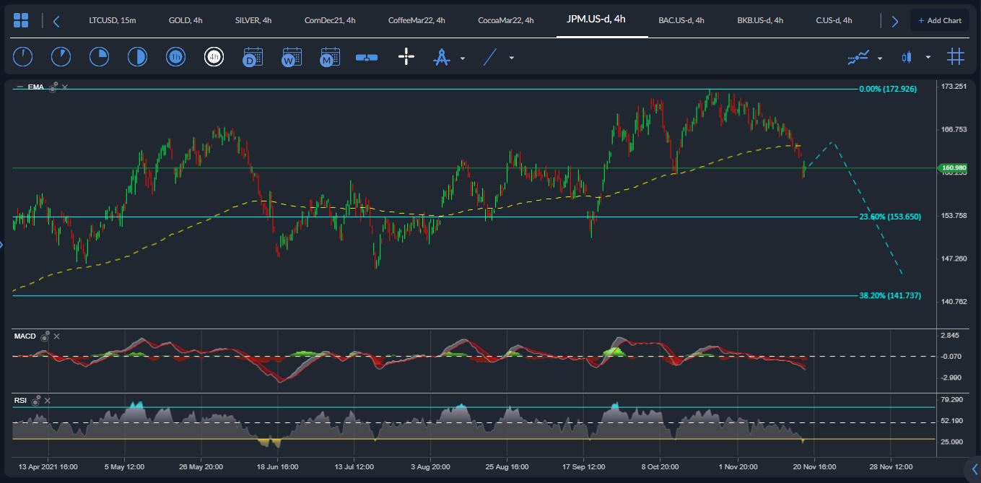Switch to the GOLD, 4h chart tab
981x483 pixels.
tap(185, 20)
